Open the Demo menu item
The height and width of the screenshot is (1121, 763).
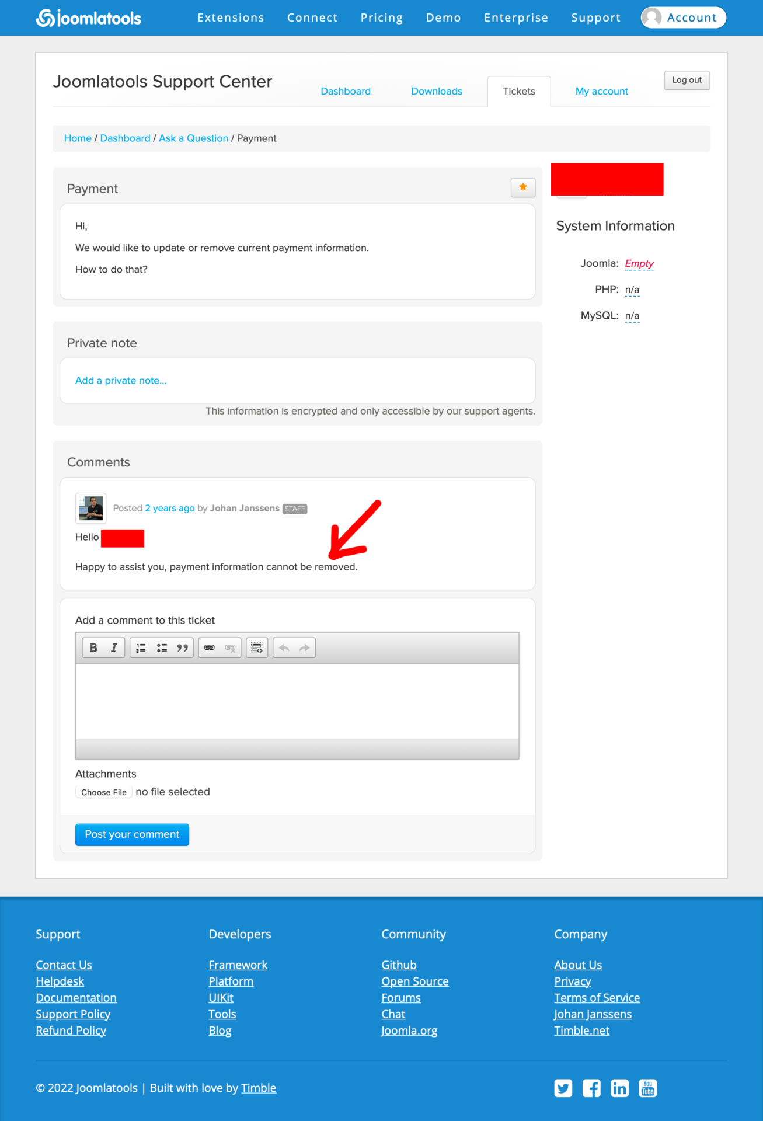pyautogui.click(x=444, y=18)
